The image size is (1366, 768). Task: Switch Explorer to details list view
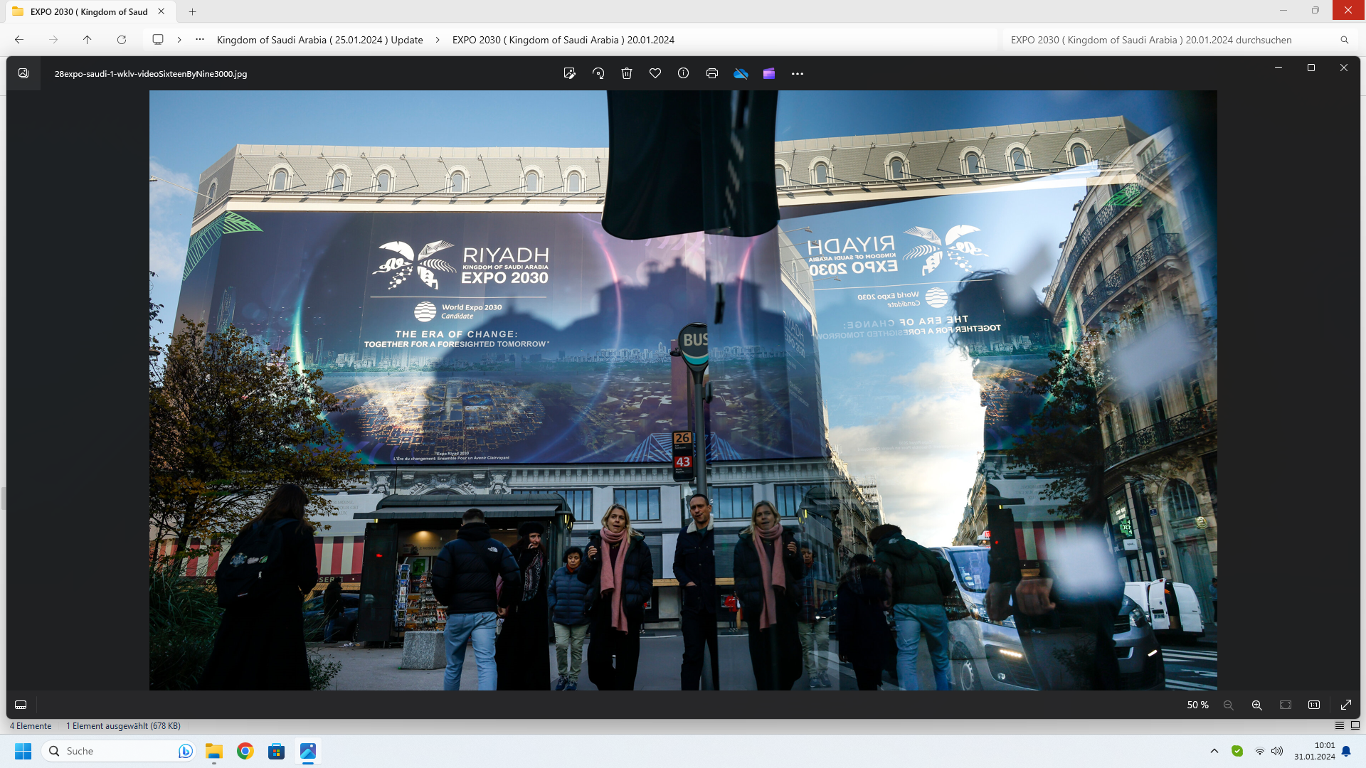pyautogui.click(x=1340, y=725)
